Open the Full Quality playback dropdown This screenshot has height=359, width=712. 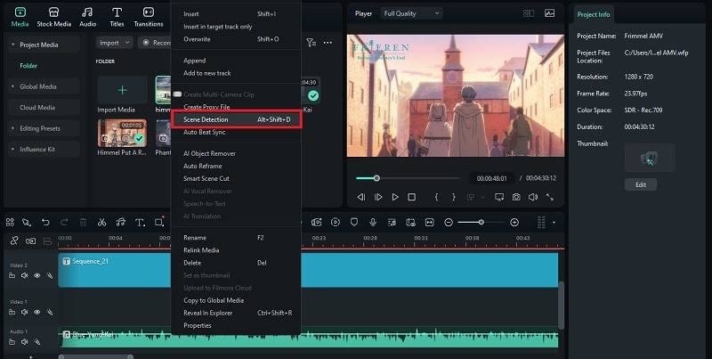click(411, 13)
